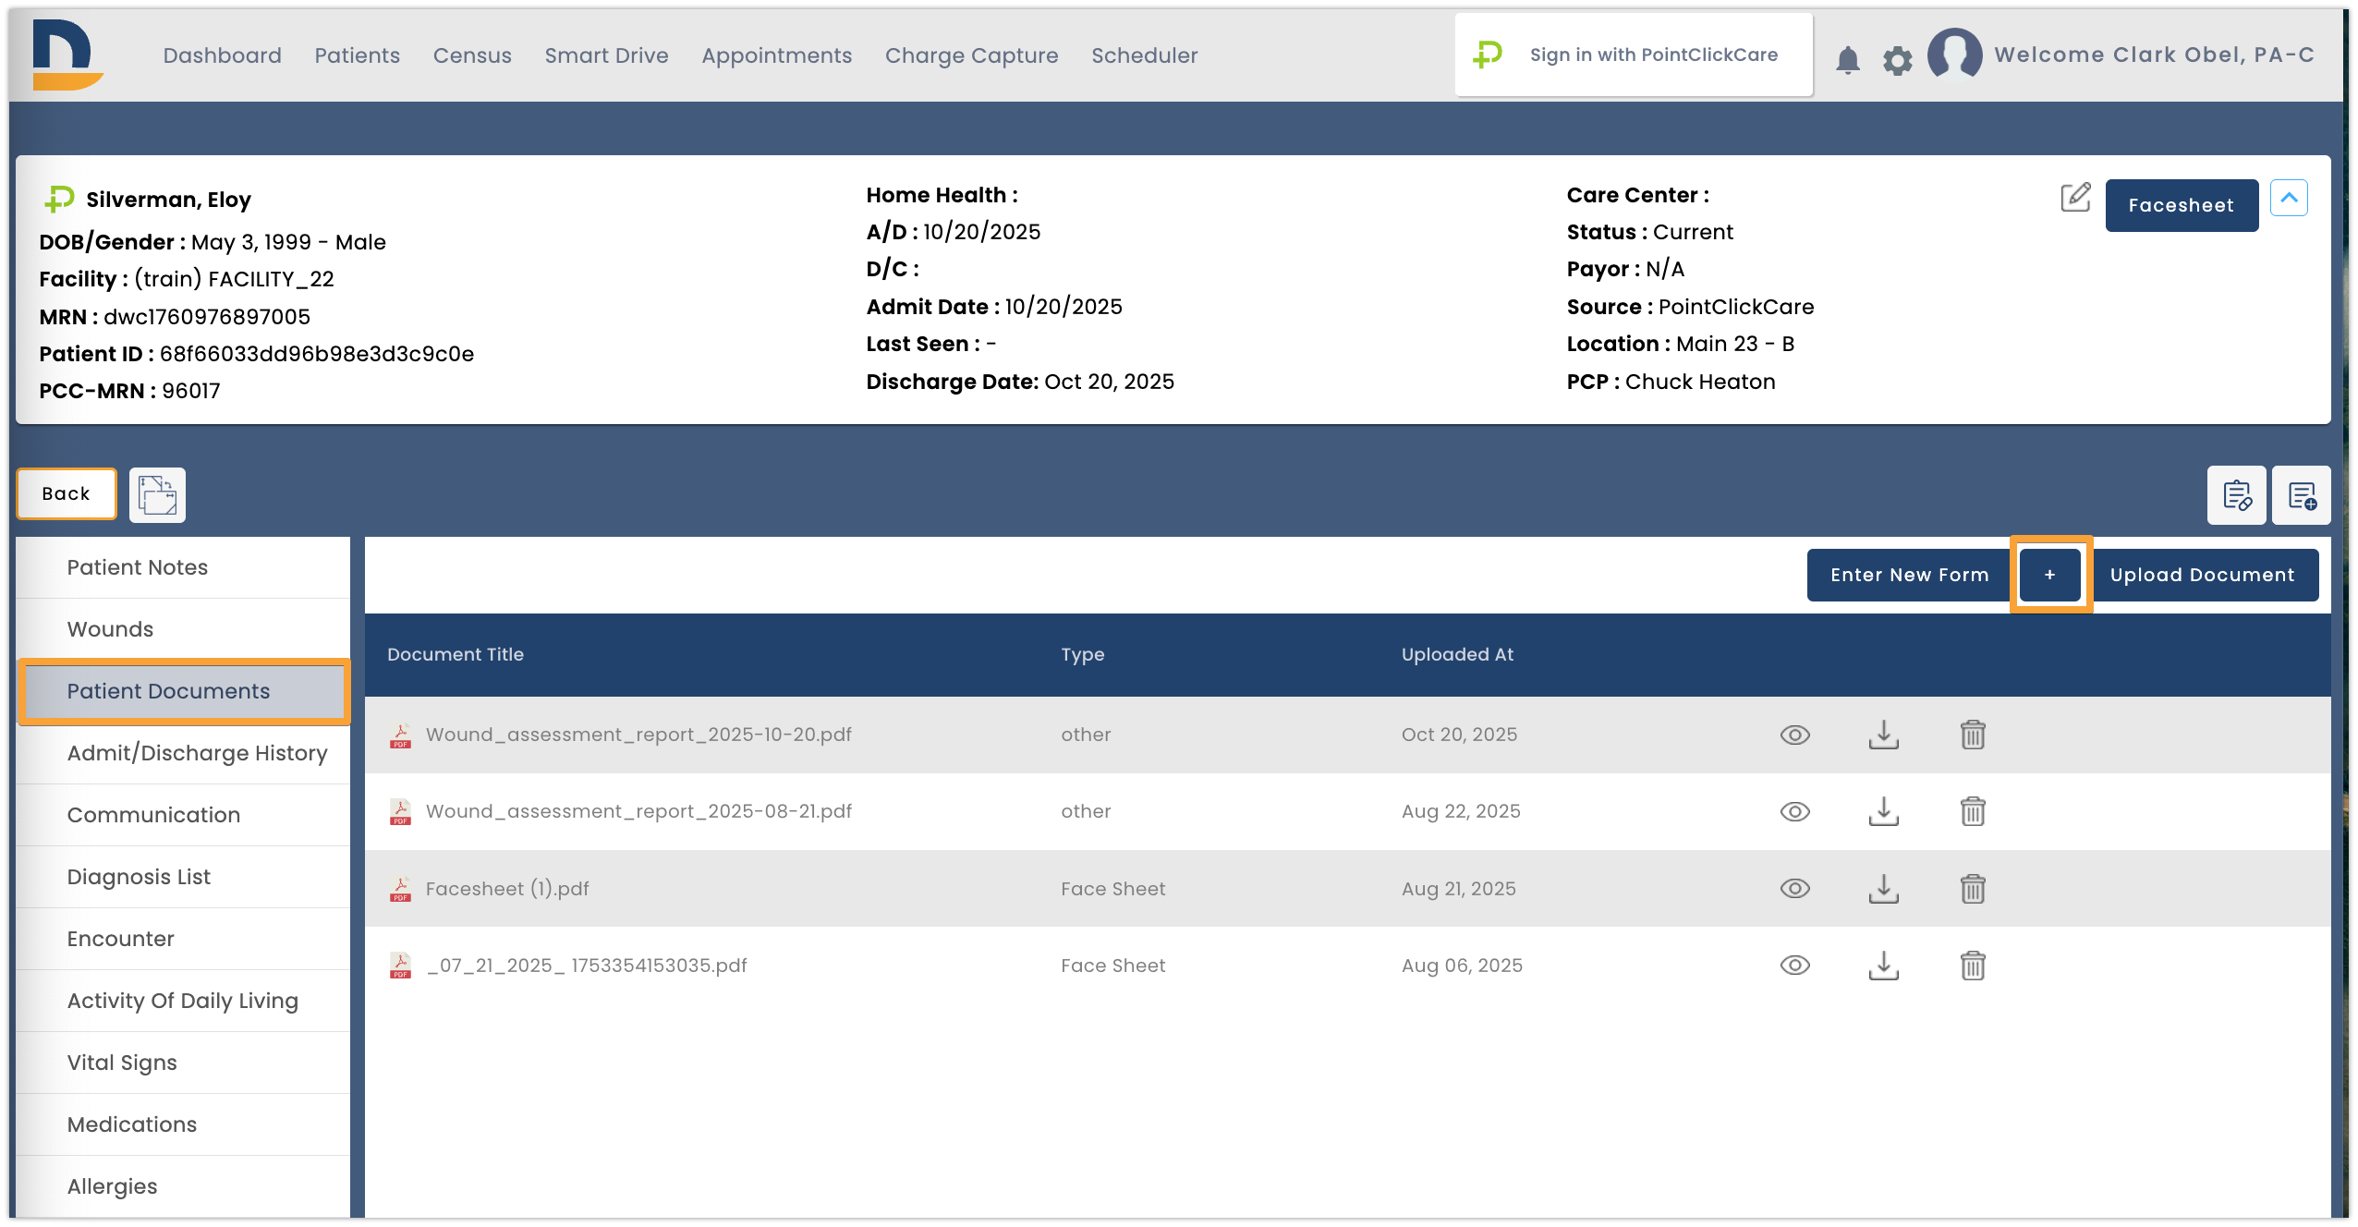Select the clipboard-with-pill prescriptions icon
This screenshot has width=2358, height=1227.
click(2237, 495)
